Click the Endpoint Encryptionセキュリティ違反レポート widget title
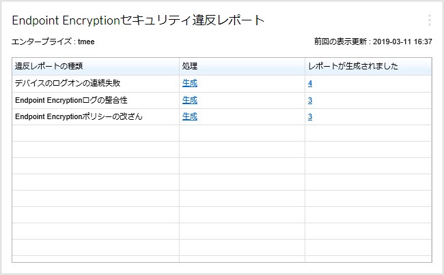444x275 pixels. [x=138, y=20]
